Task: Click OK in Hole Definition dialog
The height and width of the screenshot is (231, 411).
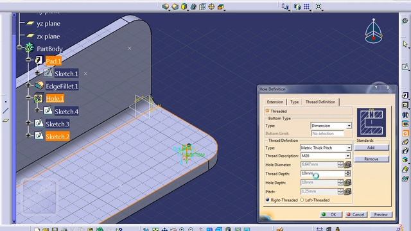Action: [x=331, y=214]
